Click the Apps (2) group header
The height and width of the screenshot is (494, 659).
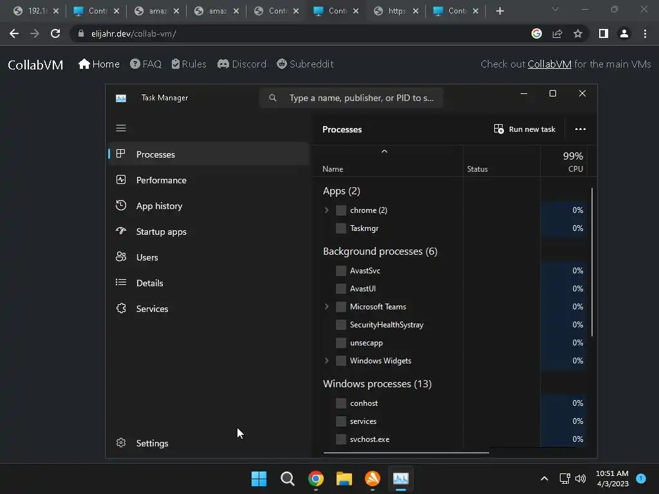click(341, 191)
